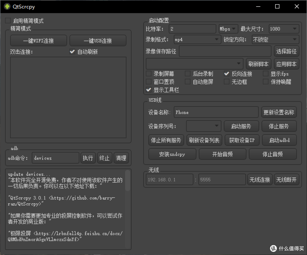
Task: Click 终止 adb button
Action: click(x=105, y=158)
